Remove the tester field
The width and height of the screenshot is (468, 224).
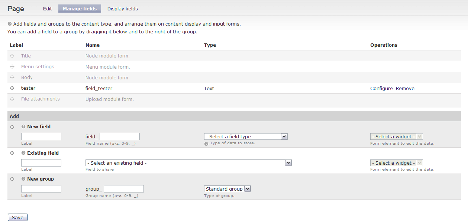tap(405, 89)
